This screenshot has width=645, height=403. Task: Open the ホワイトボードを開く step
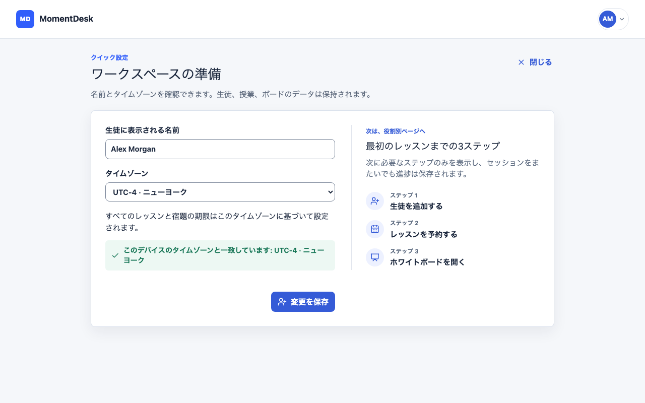pos(427,262)
